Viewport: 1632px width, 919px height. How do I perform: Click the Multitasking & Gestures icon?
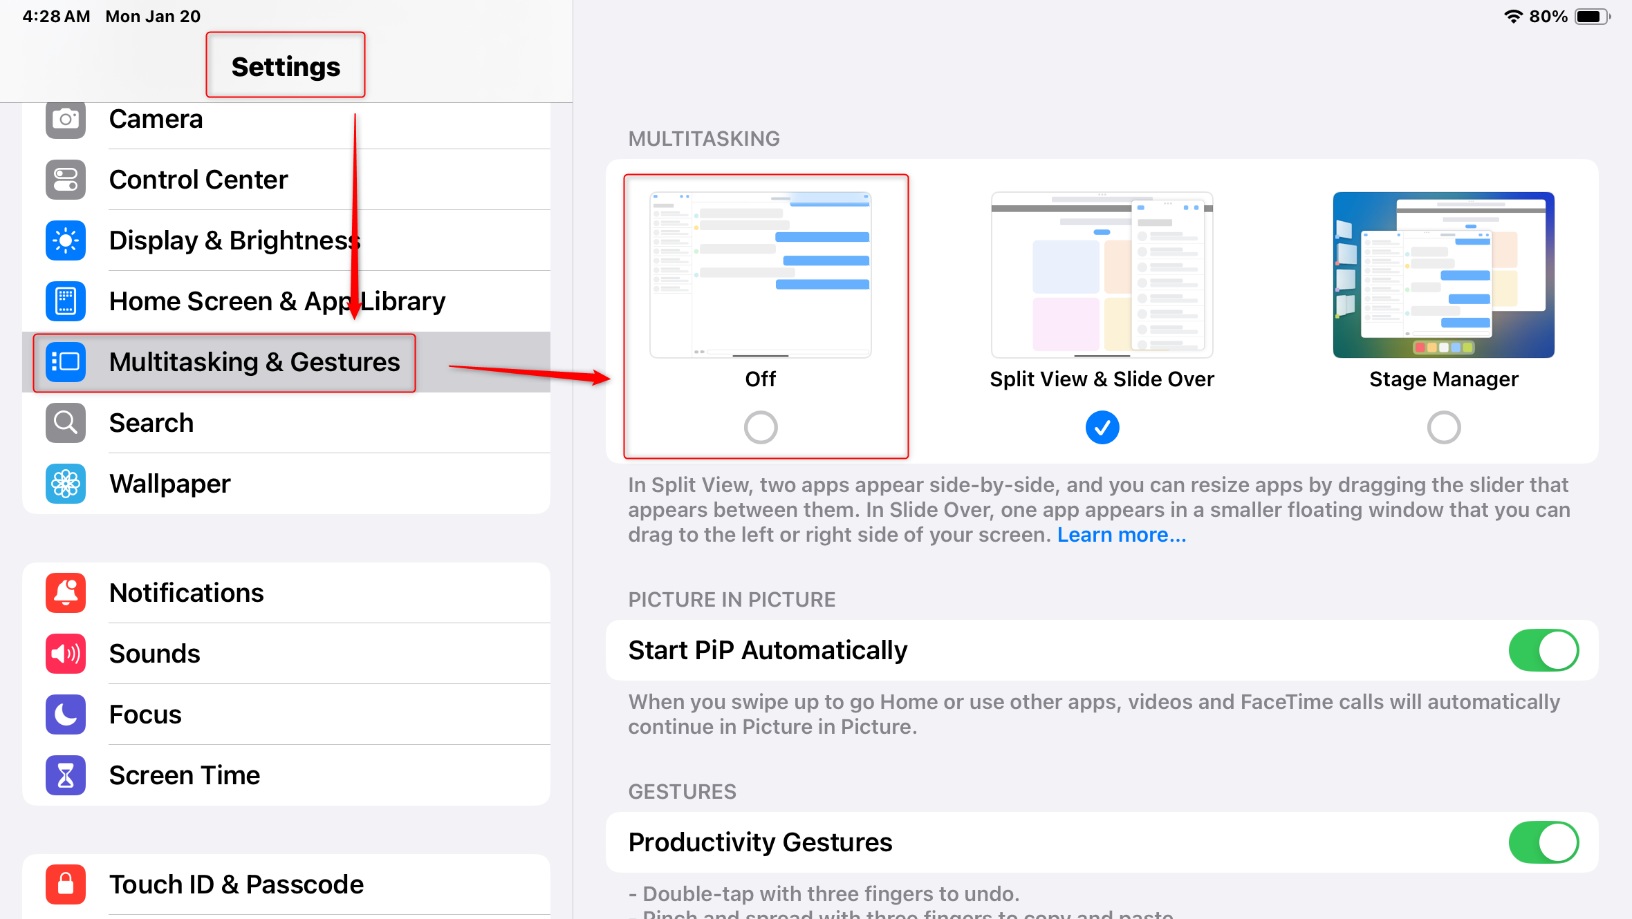65,361
